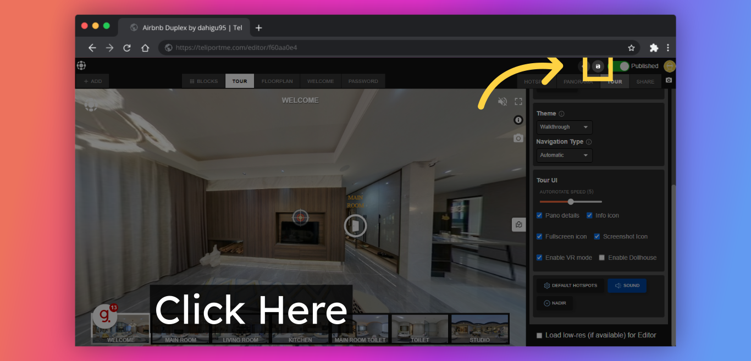Select the MAIN ROOM TOILET thumbnail

(360, 329)
